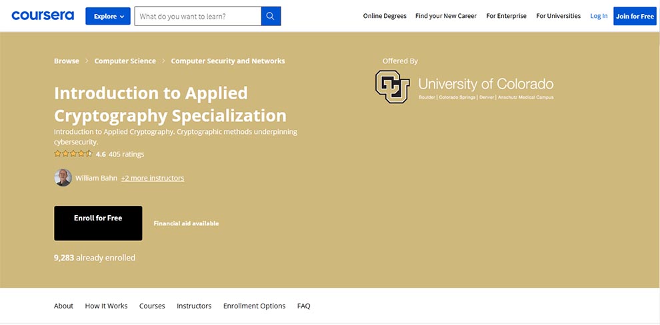Screen dimensions: 660x325
Task: Open Online Degrees link
Action: tap(385, 16)
